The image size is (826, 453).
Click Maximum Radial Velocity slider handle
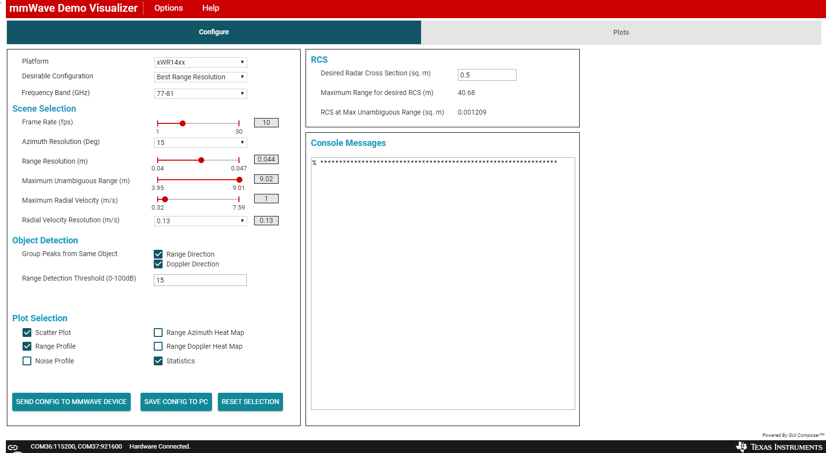pyautogui.click(x=165, y=199)
